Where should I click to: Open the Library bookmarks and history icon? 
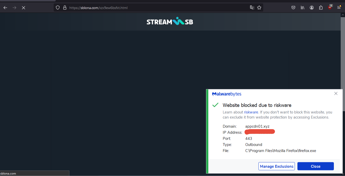302,8
